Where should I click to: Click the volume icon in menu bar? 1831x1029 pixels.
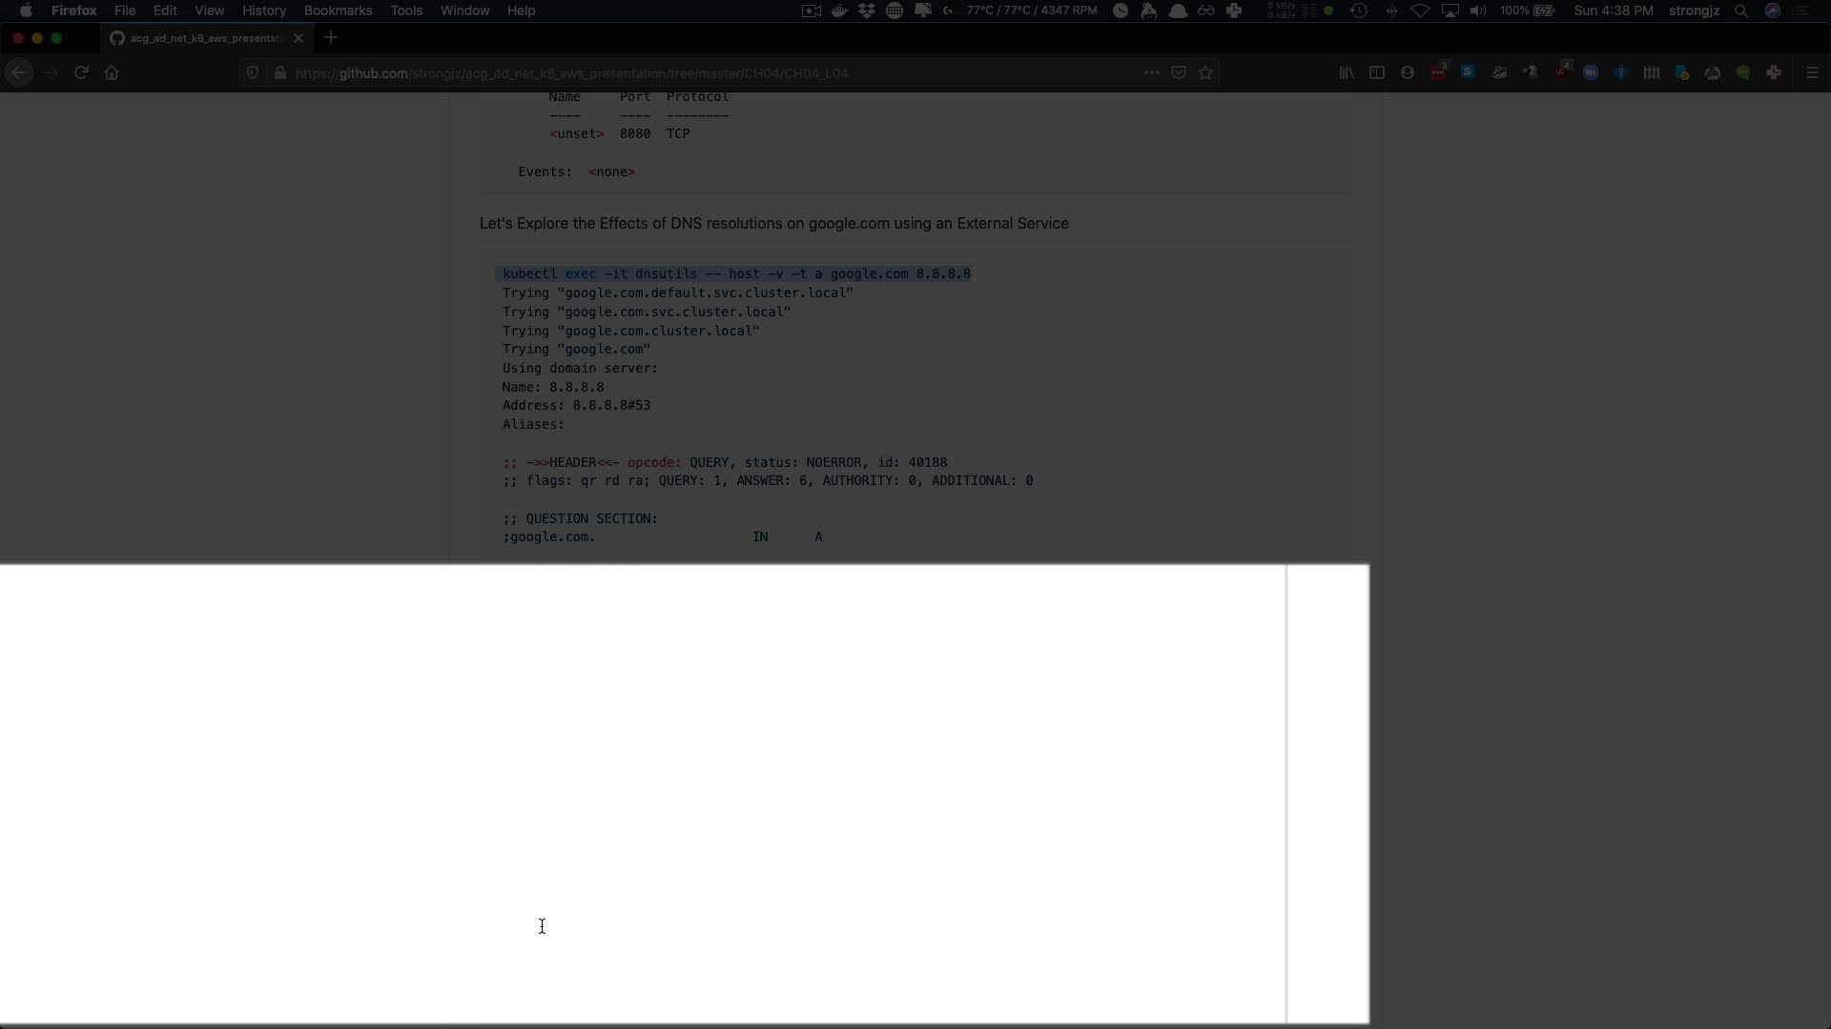coord(1477,10)
